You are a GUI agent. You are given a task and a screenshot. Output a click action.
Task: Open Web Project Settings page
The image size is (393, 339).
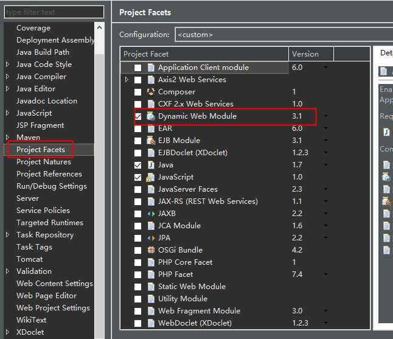click(x=53, y=308)
